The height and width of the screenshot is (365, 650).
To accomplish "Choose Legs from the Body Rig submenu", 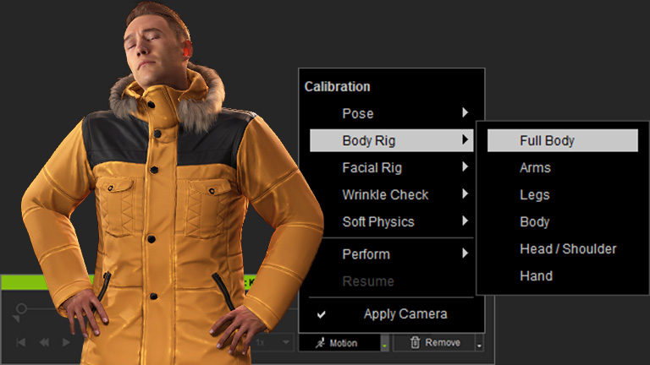I will tap(535, 194).
